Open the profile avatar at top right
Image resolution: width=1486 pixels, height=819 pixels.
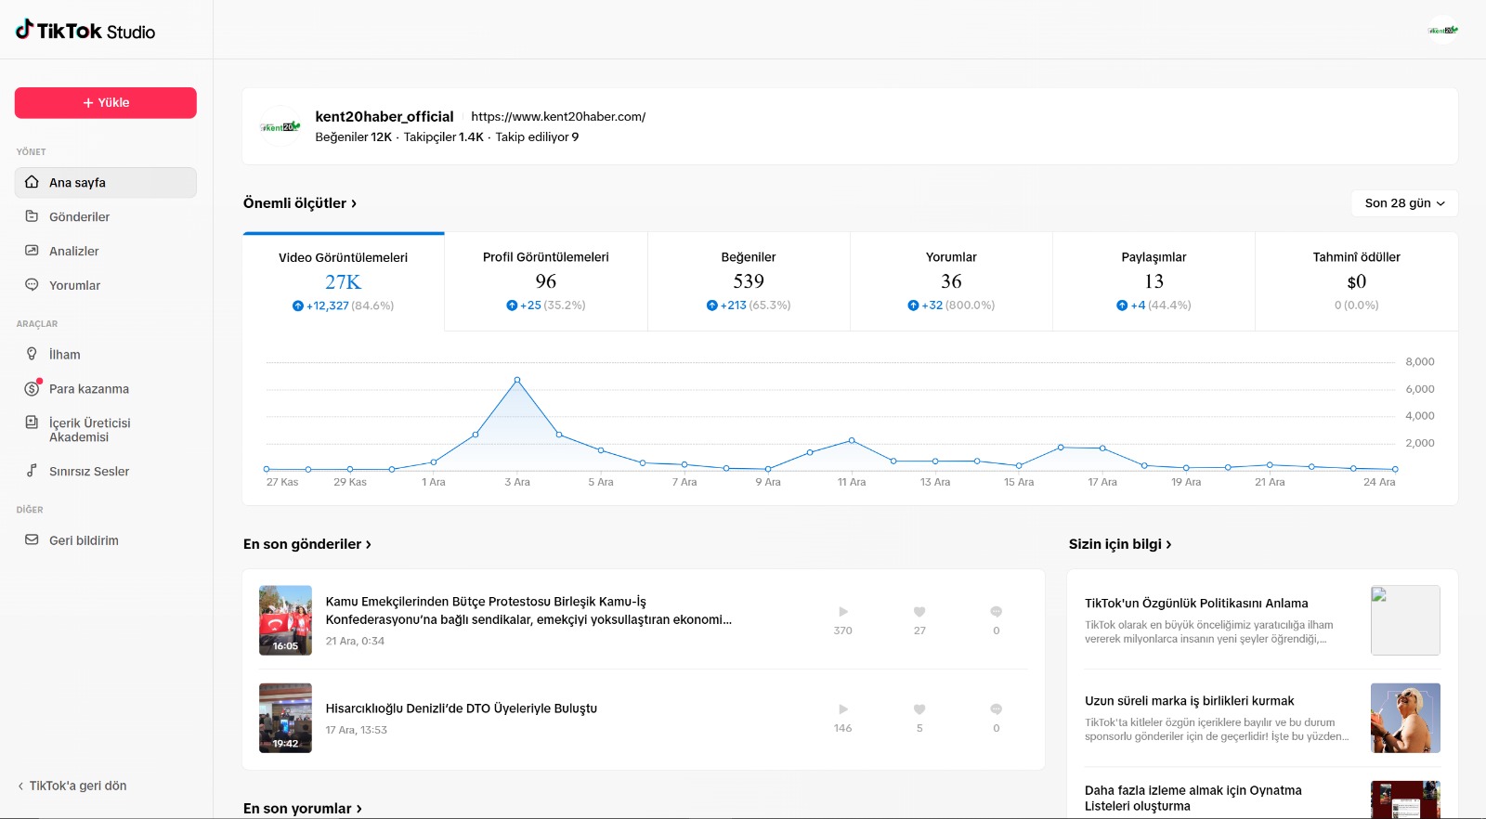[1442, 30]
